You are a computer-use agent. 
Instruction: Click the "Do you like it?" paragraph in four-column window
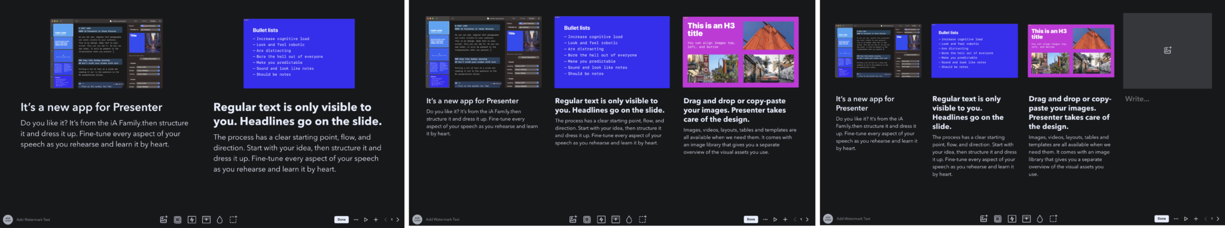coord(876,133)
